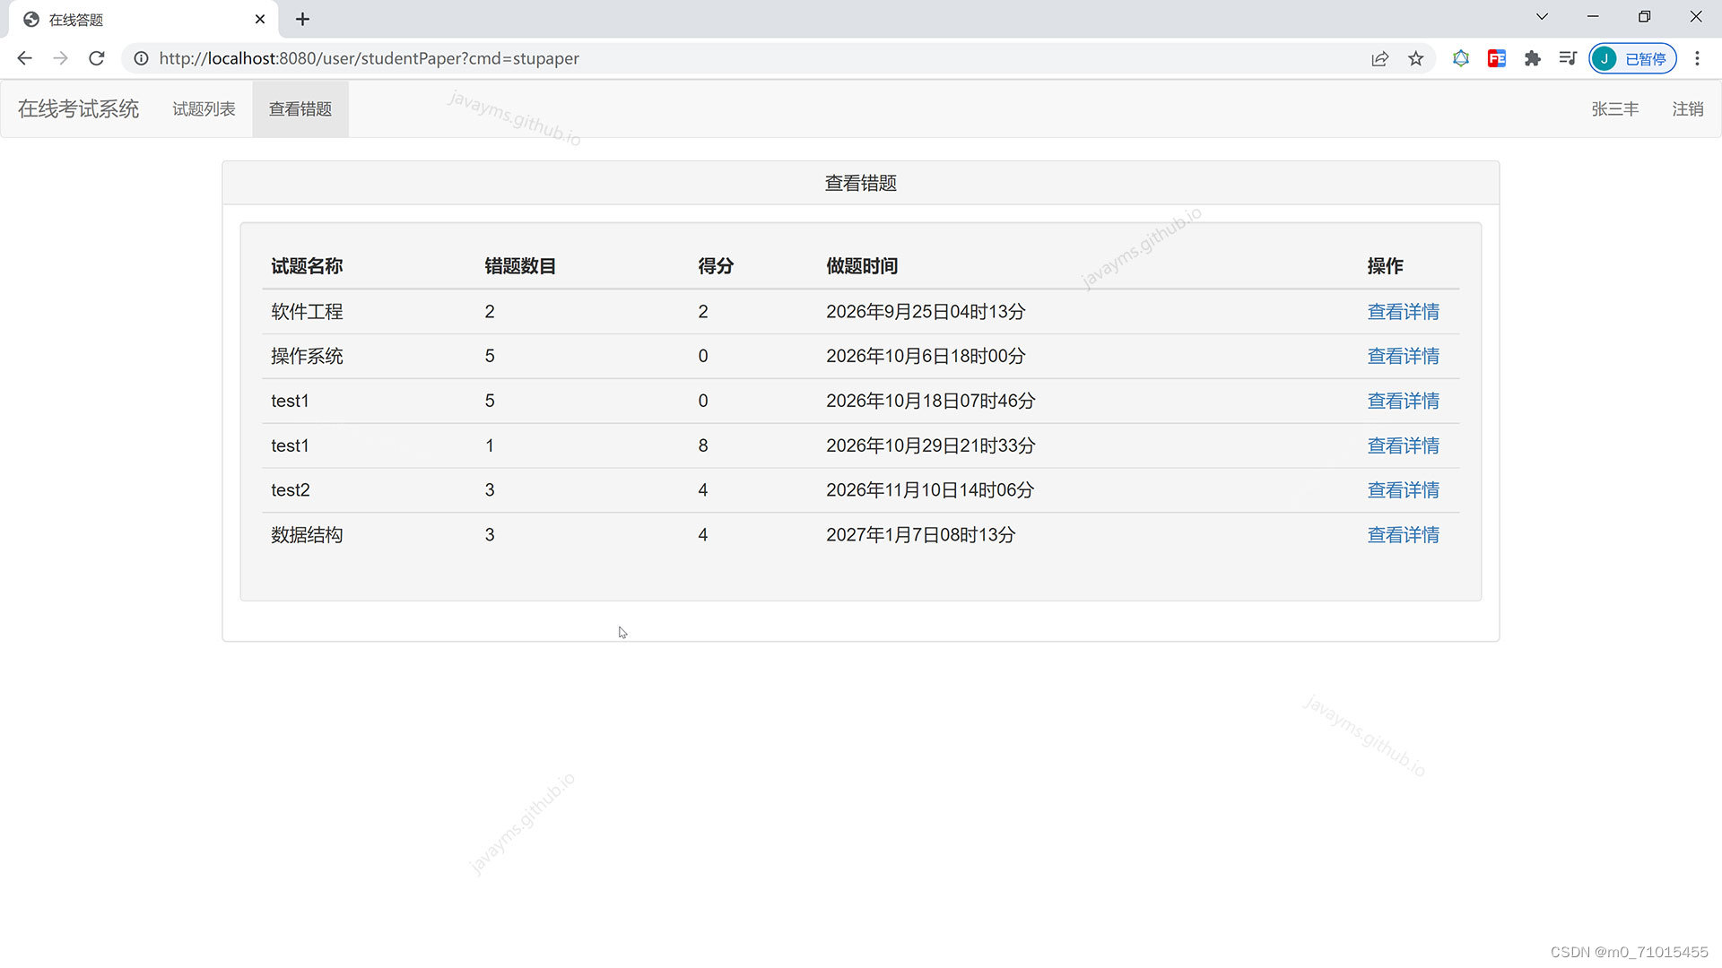
Task: Reload the page with the refresh icon
Action: (x=96, y=58)
